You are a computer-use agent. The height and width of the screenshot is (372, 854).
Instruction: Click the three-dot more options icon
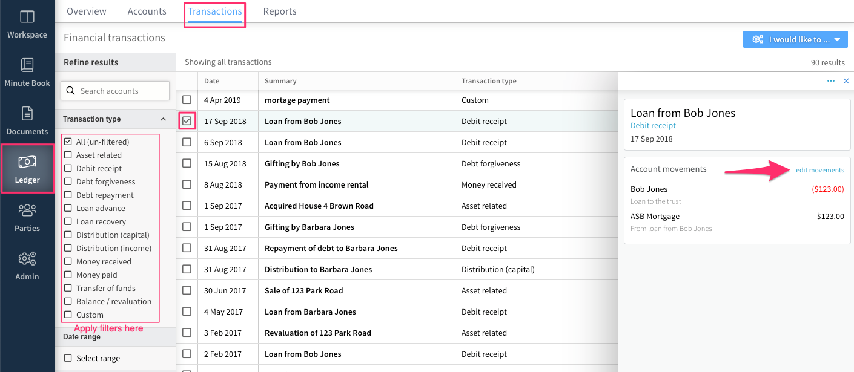tap(830, 81)
